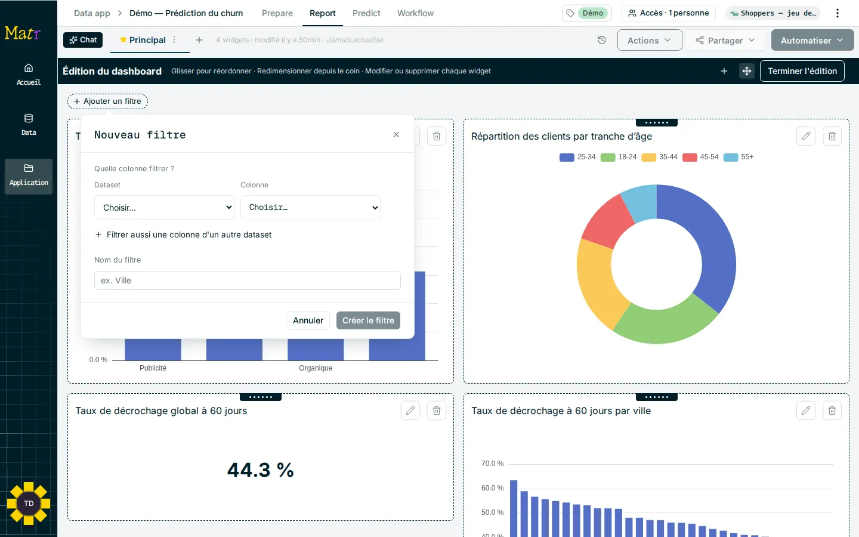Open the Colonne dropdown
This screenshot has height=537, width=859.
(x=310, y=208)
